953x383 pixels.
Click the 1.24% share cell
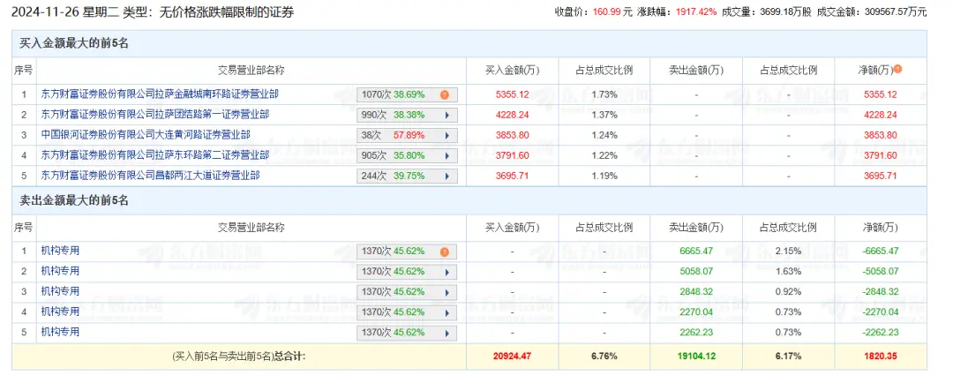pyautogui.click(x=604, y=135)
